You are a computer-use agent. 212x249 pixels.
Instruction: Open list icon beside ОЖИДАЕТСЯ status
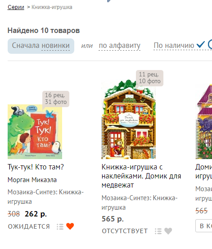click(60, 226)
